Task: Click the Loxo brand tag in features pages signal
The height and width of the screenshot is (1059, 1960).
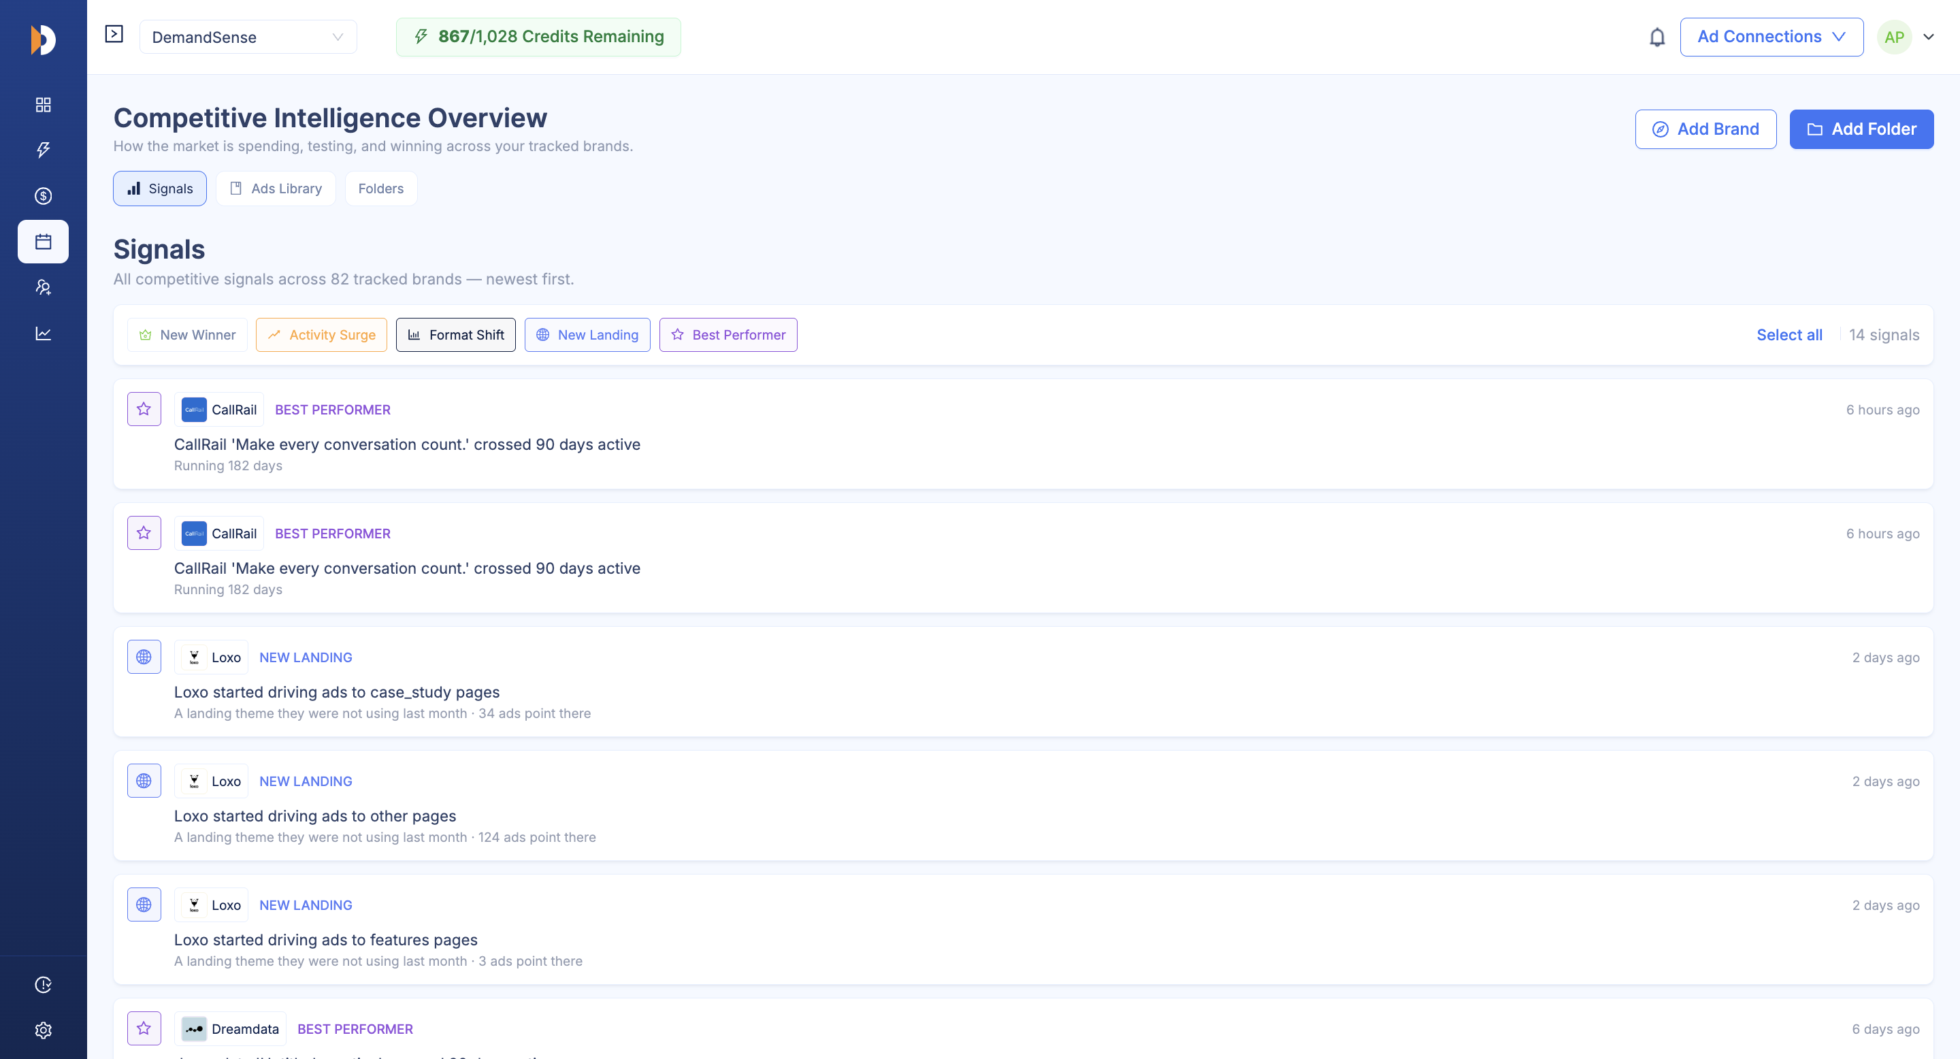Action: pyautogui.click(x=212, y=905)
